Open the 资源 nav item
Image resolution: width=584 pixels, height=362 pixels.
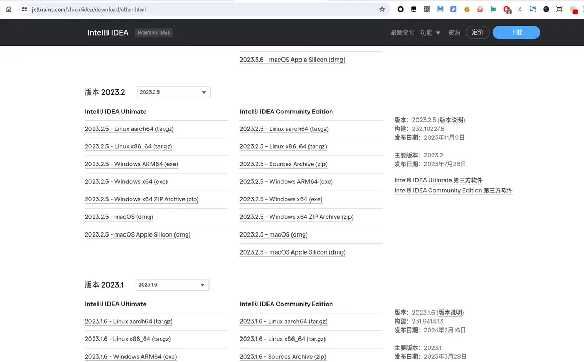[454, 32]
